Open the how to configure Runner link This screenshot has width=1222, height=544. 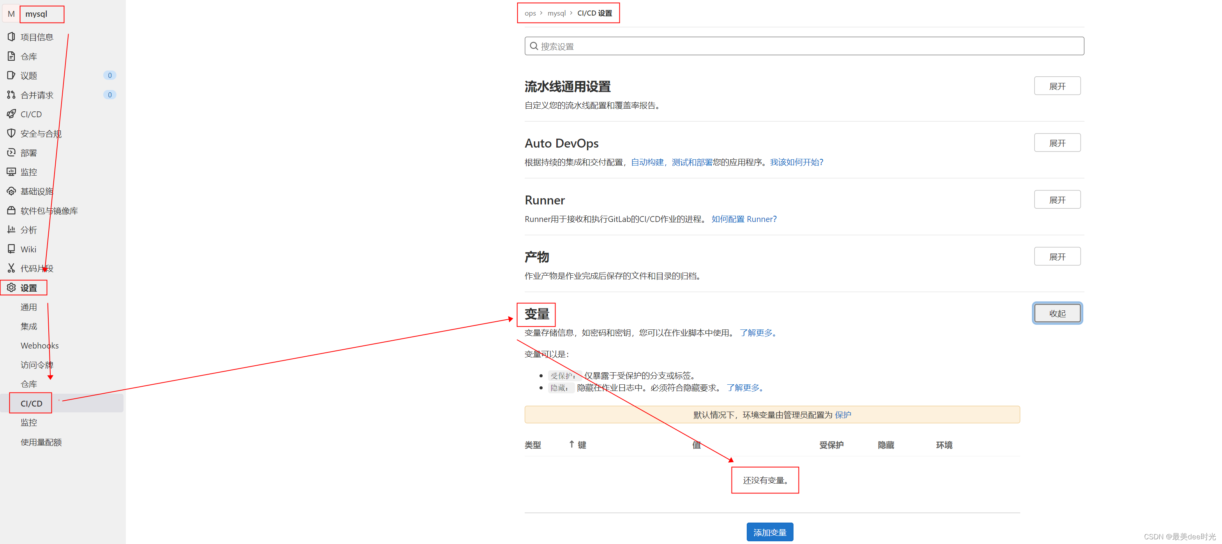[x=744, y=219]
